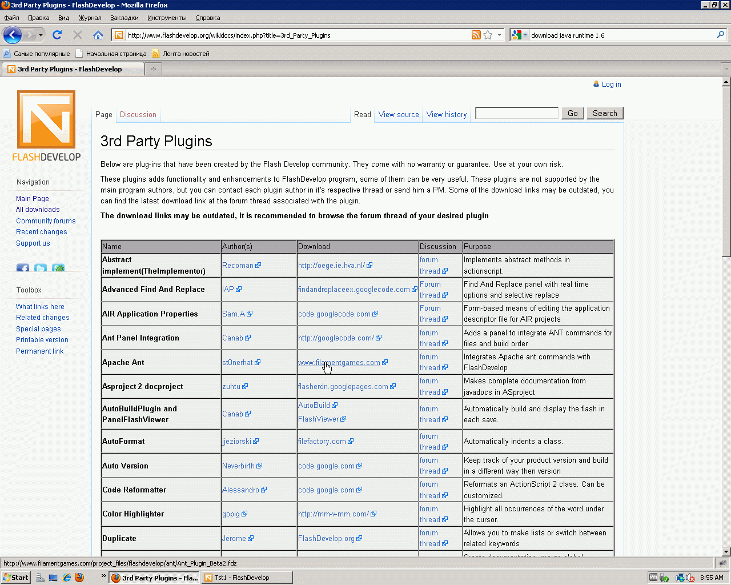Open the Twitter icon in the sidebar
Image resolution: width=731 pixels, height=585 pixels.
pos(41,268)
